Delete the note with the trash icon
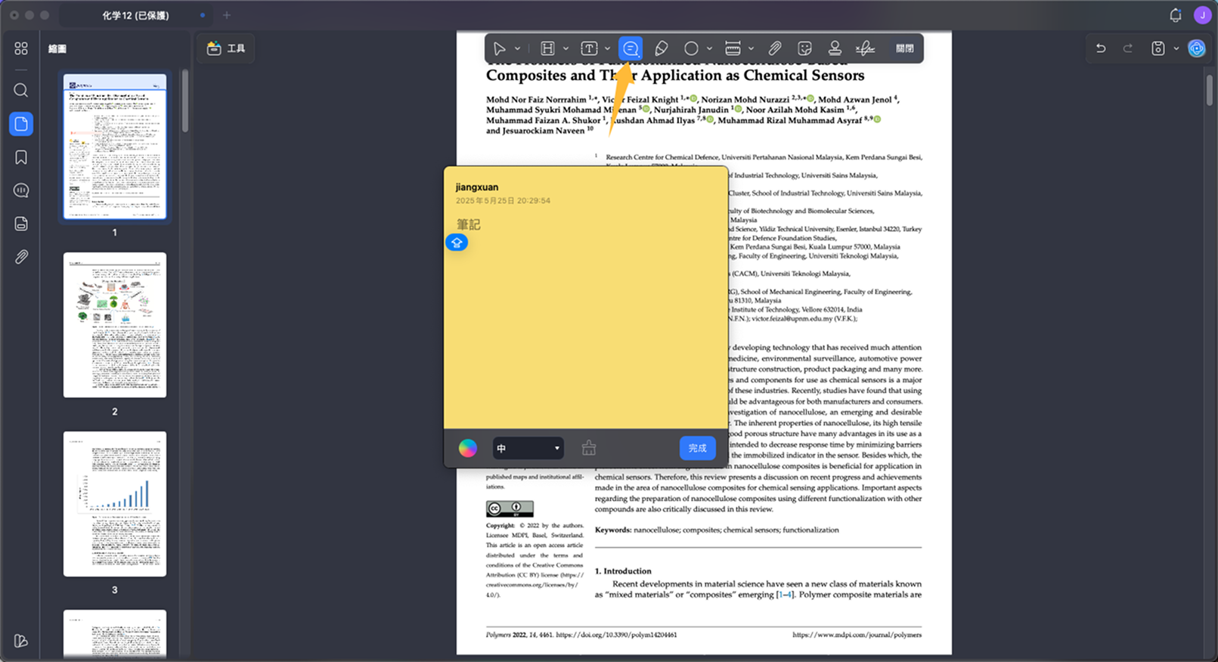Viewport: 1218px width, 662px height. [x=589, y=448]
